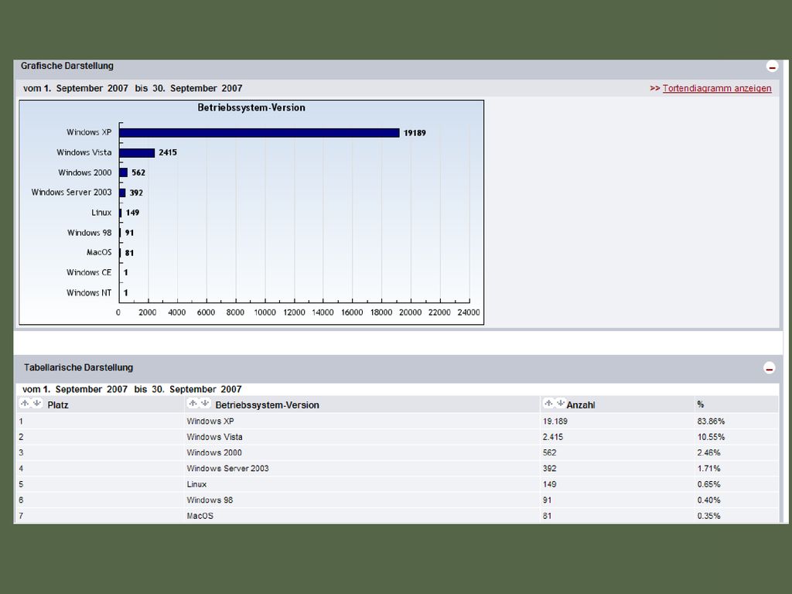Collapse the Grafische Darstellung panel
Screen dimensions: 792x594
click(772, 67)
